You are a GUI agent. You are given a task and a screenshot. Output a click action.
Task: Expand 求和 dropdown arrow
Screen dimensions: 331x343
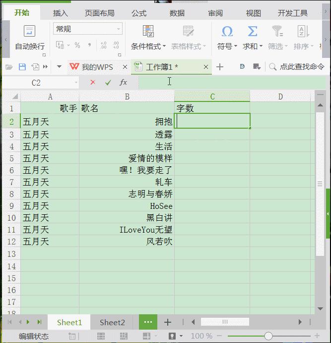(261, 46)
